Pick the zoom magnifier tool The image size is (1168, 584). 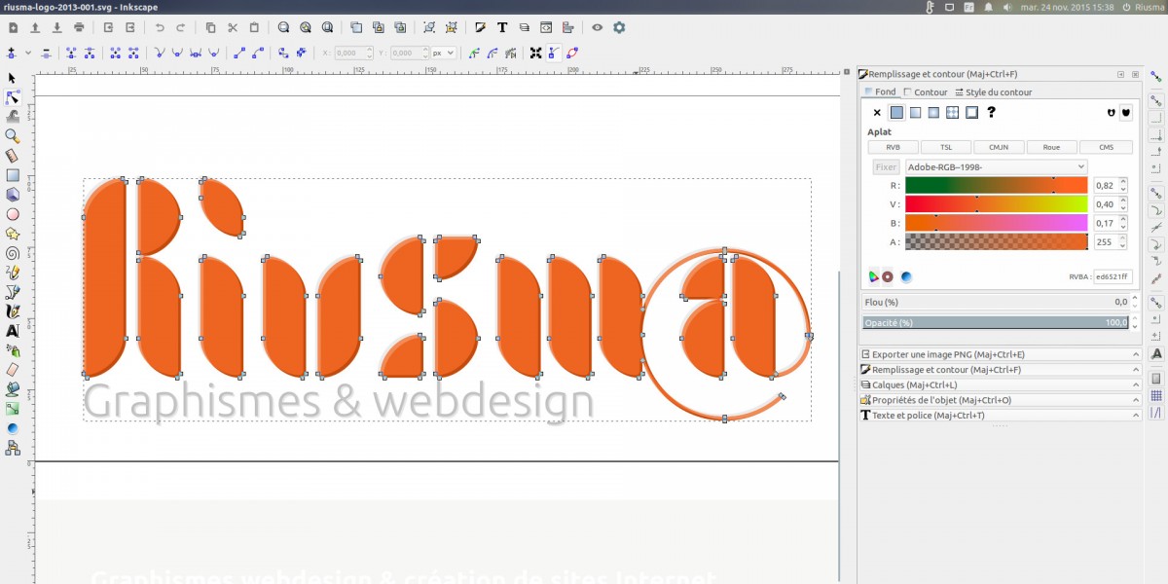(13, 136)
